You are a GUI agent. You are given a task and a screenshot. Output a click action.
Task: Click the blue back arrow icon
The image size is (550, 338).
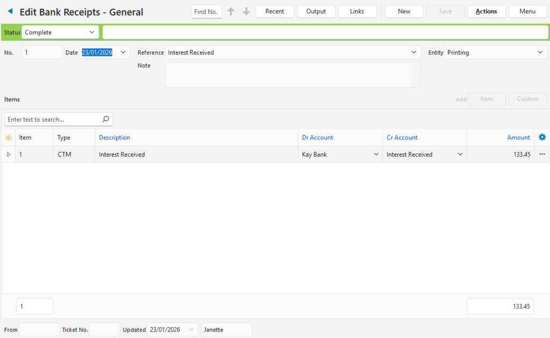pyautogui.click(x=10, y=11)
